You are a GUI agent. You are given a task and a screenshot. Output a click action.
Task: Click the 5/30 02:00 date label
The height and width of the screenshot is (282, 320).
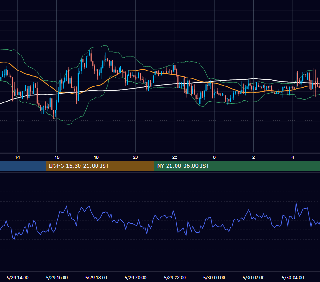(254, 277)
